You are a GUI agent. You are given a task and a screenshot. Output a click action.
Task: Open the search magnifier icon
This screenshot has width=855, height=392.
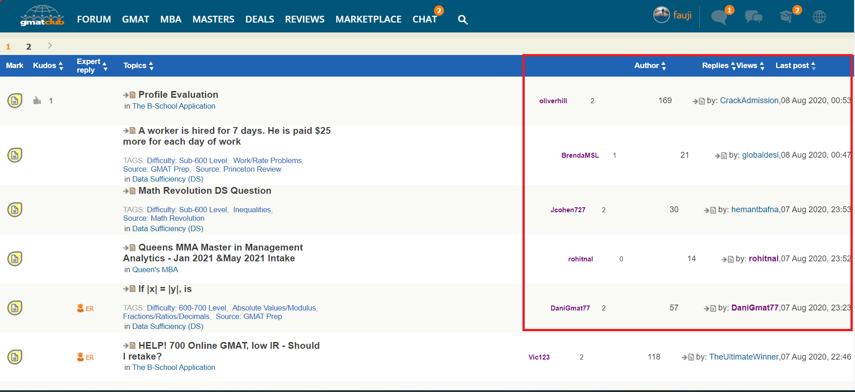pos(462,19)
